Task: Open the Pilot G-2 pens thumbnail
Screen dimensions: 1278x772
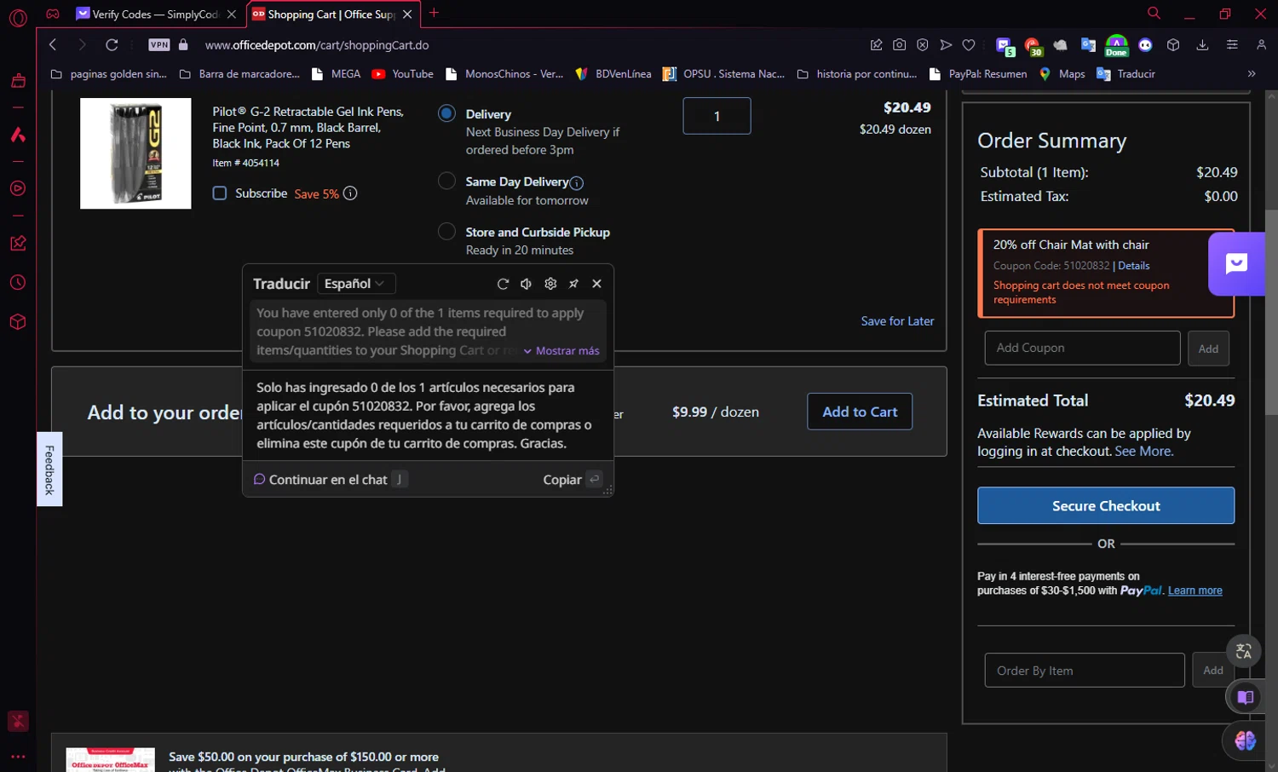Action: (135, 153)
